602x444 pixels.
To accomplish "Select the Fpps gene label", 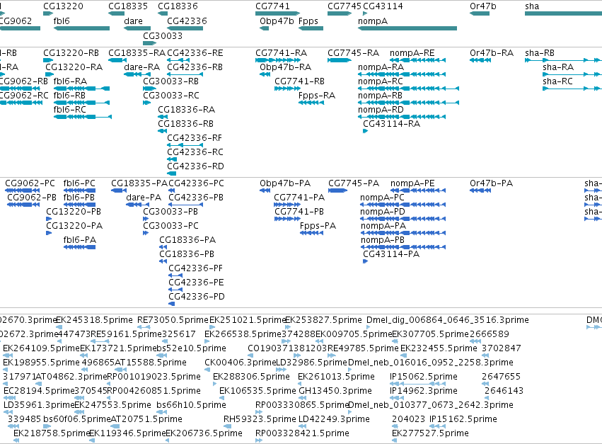I will [308, 21].
